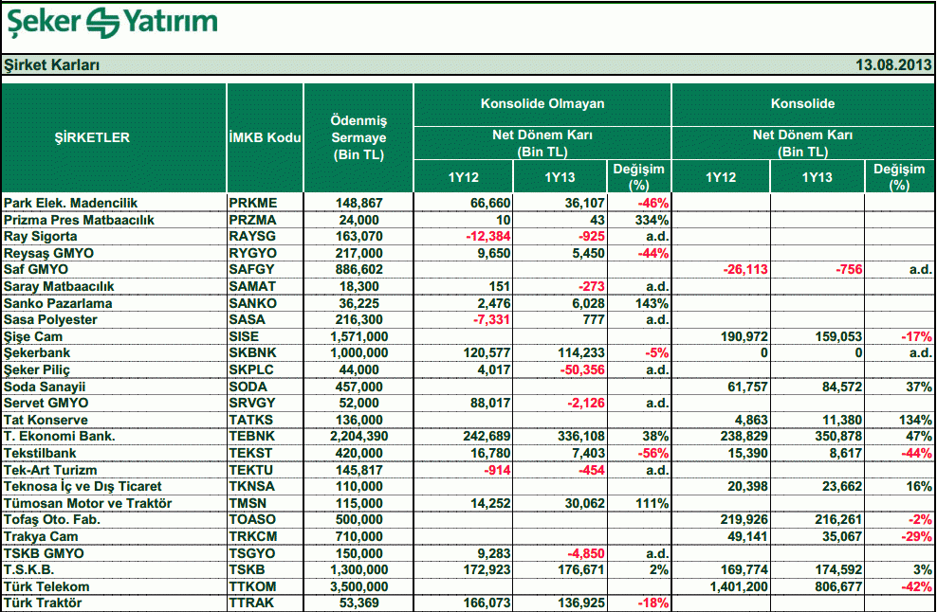937x612 pixels.
Task: Click the -4,850 value
Action: (586, 553)
